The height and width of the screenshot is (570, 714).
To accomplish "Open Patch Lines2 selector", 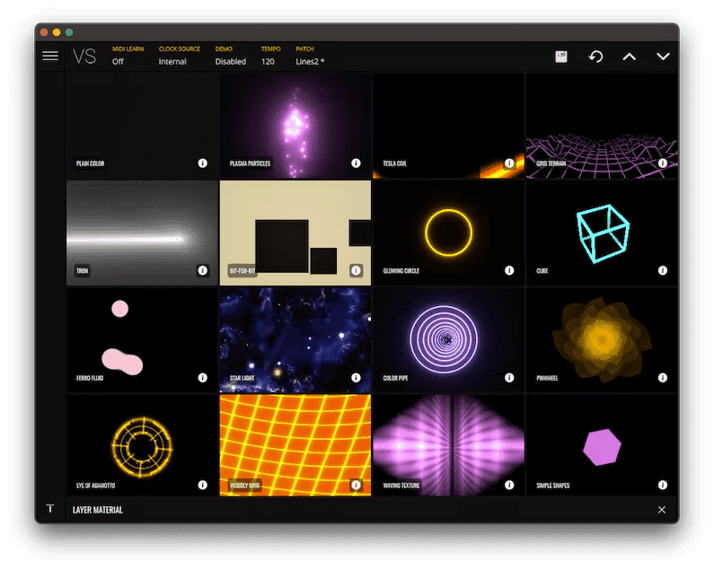I will click(x=310, y=62).
